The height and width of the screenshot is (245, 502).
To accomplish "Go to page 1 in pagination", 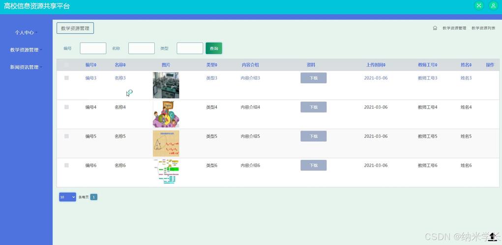I will click(x=94, y=197).
